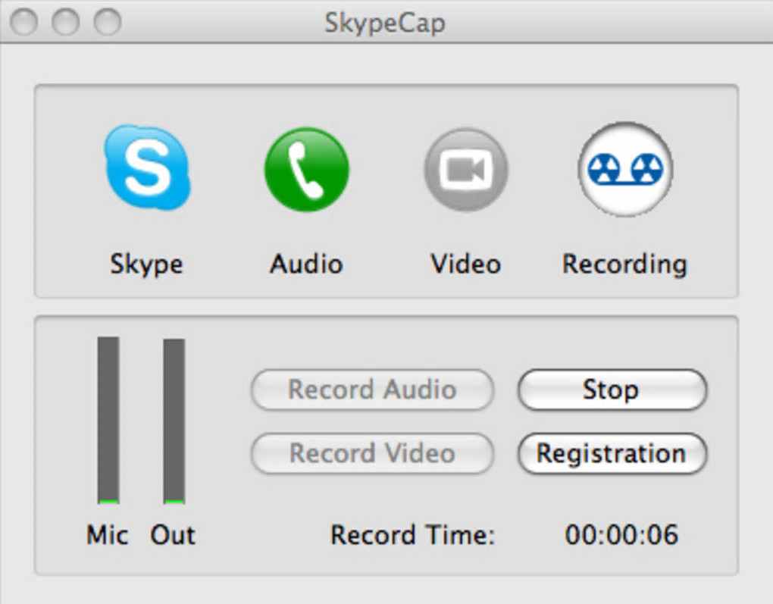Click the green Audio phone icon
This screenshot has width=773, height=604.
coord(306,170)
